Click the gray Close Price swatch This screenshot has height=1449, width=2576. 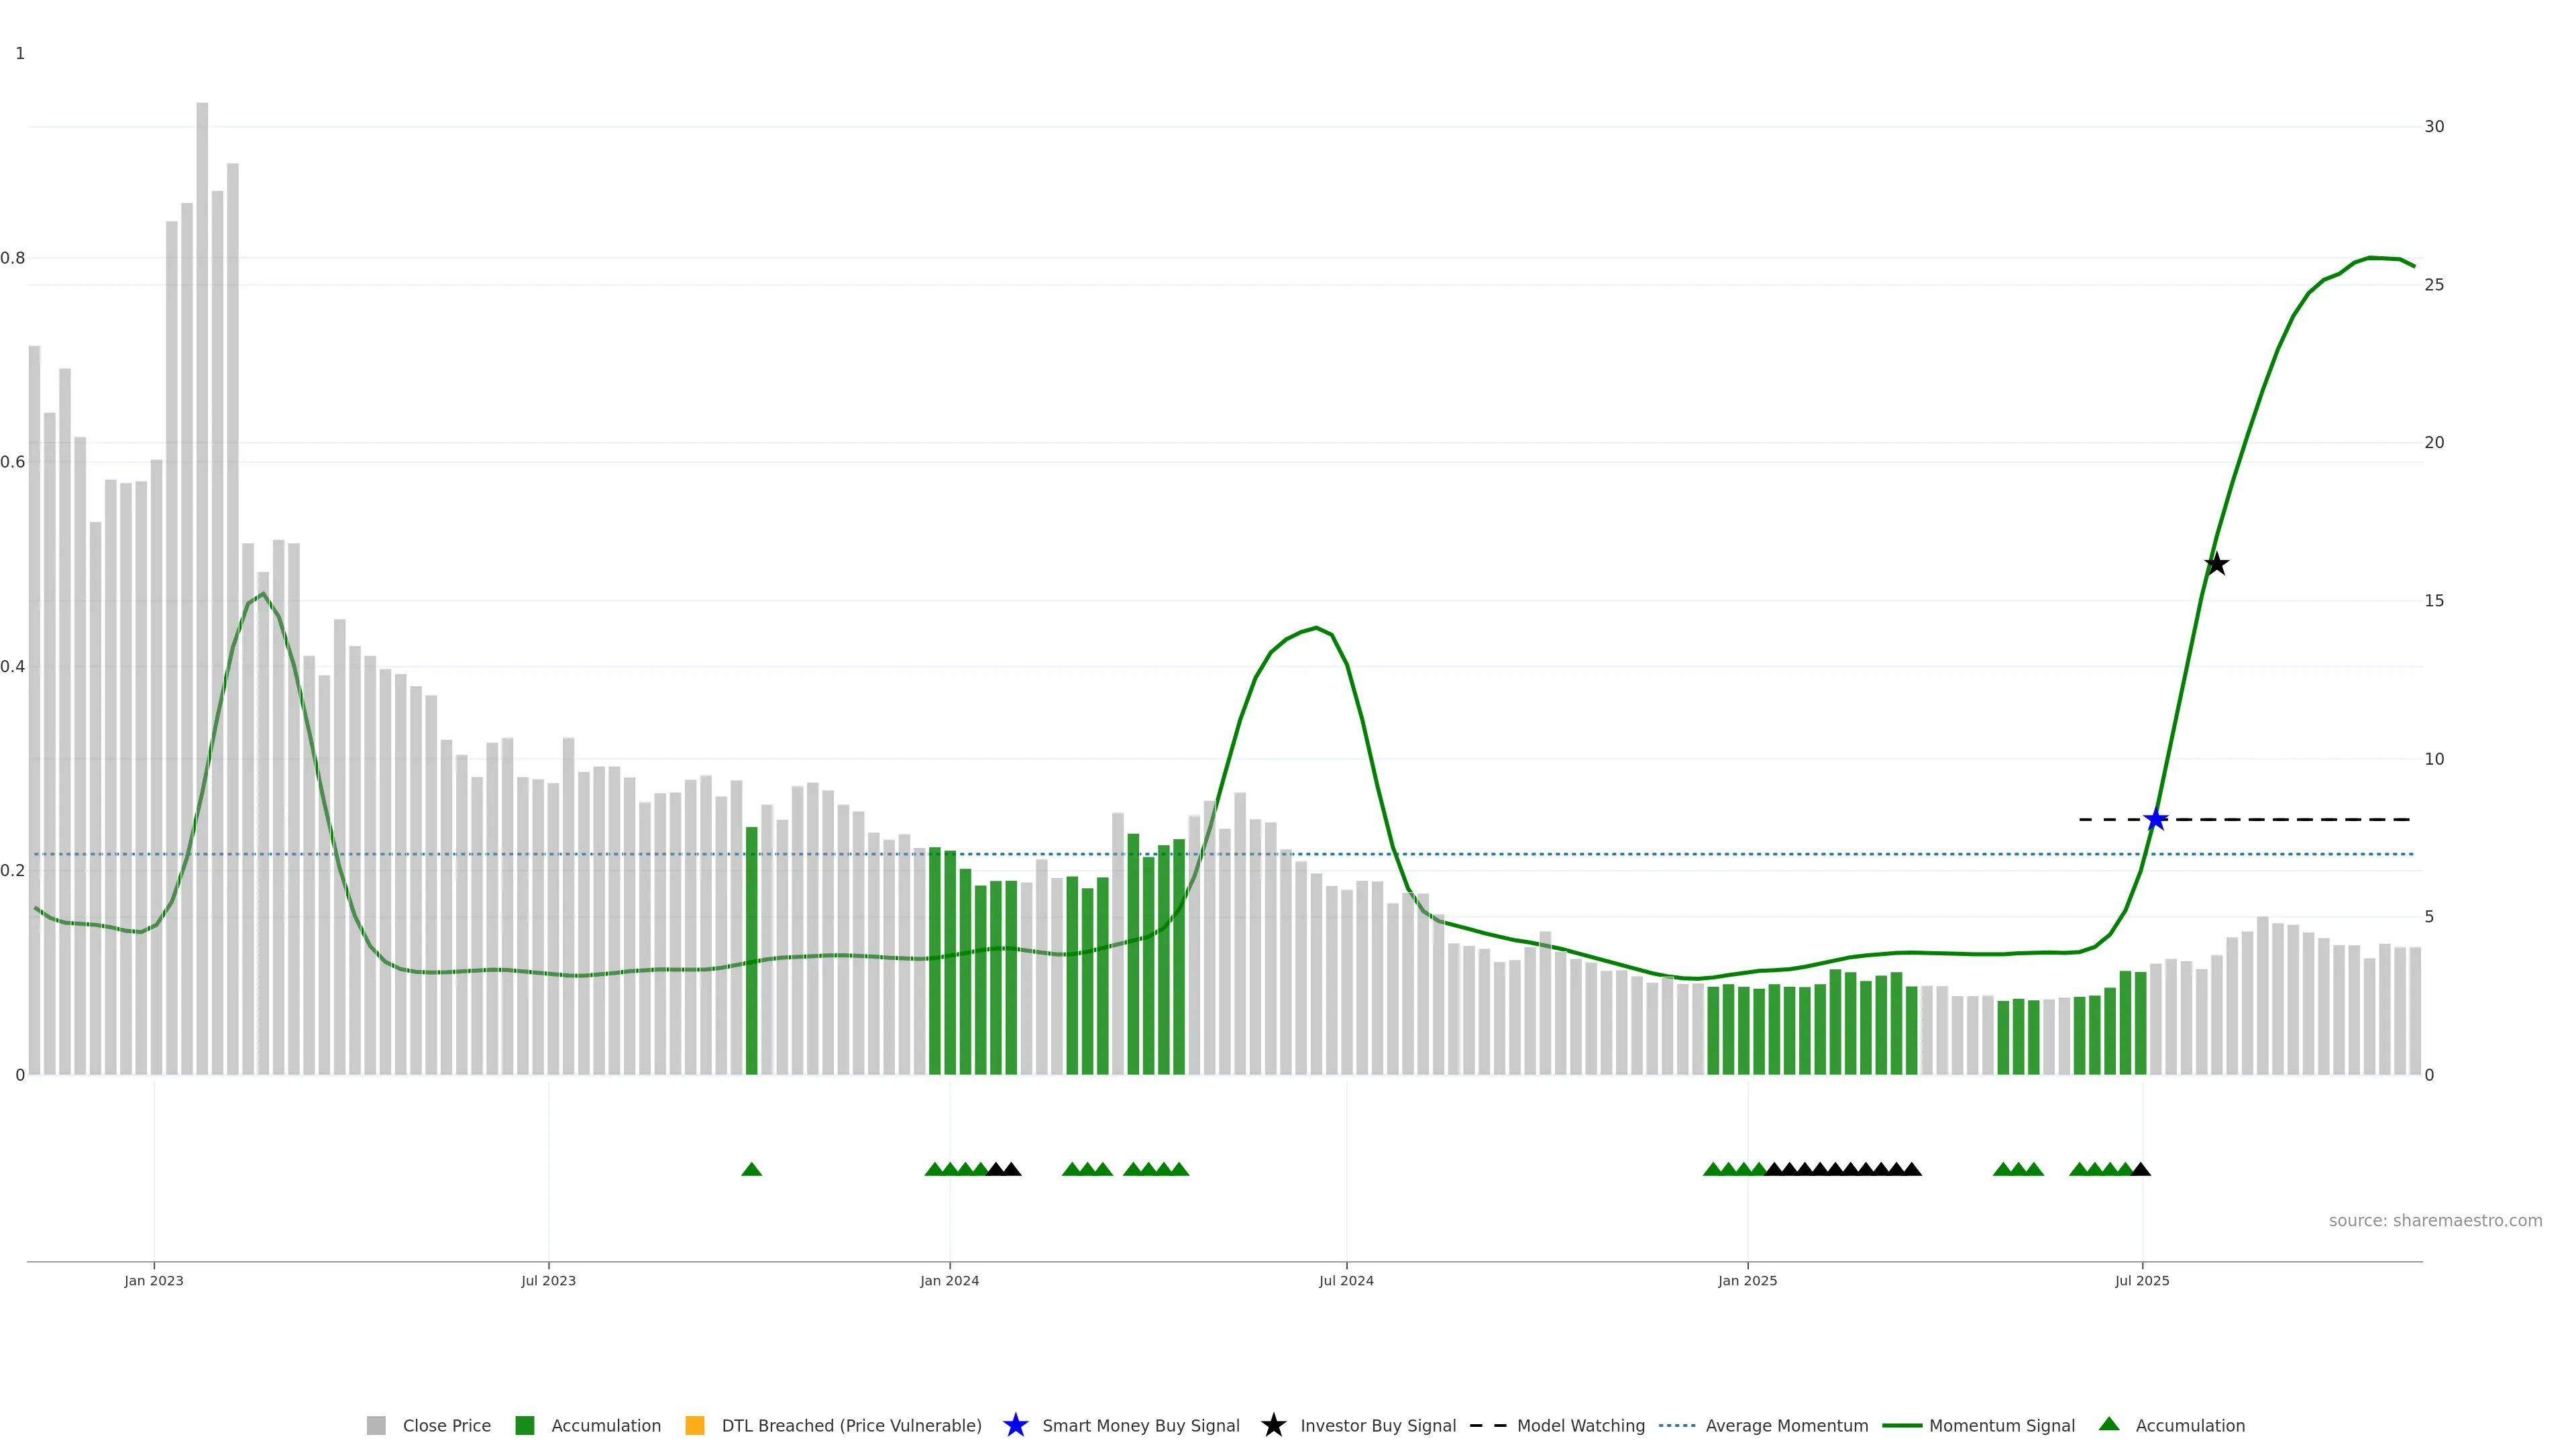click(x=376, y=1425)
